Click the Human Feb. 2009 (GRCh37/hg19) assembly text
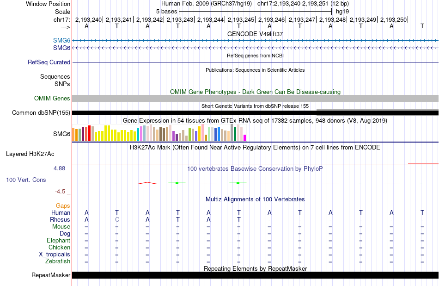 click(207, 4)
